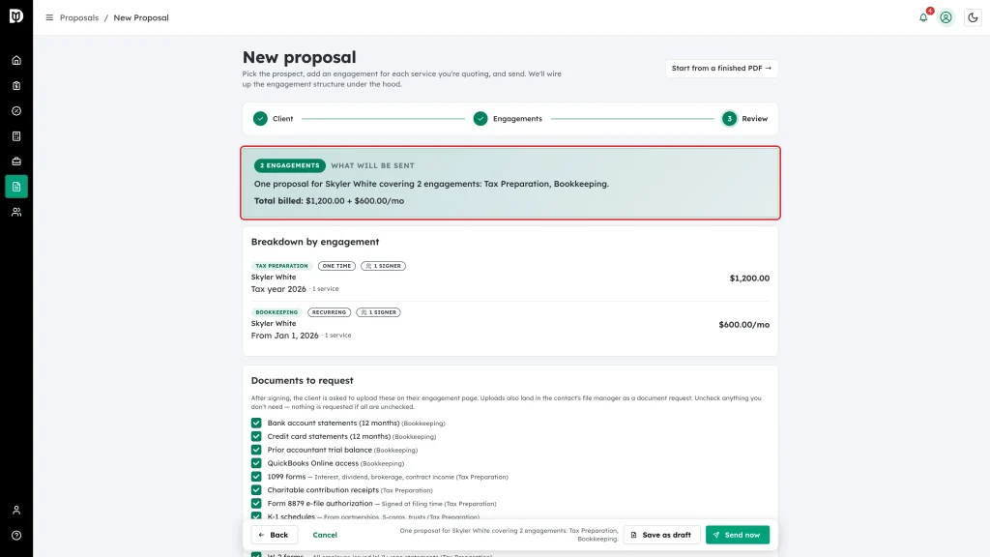Uncheck QuickBooks Online access checkbox

click(256, 463)
